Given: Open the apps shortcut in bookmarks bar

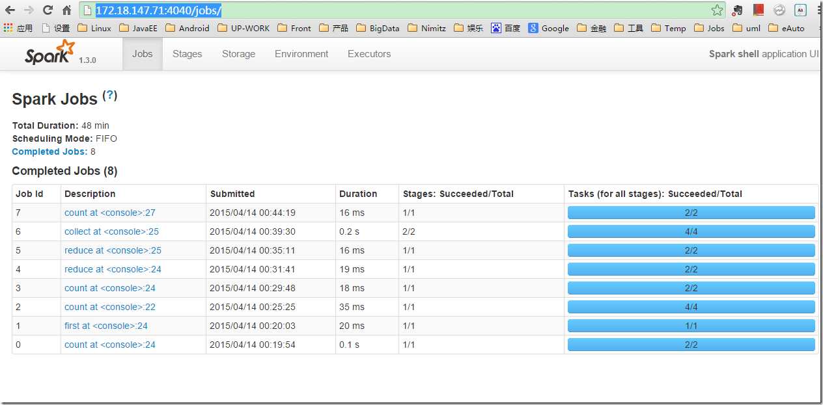Looking at the screenshot, I should (x=18, y=28).
